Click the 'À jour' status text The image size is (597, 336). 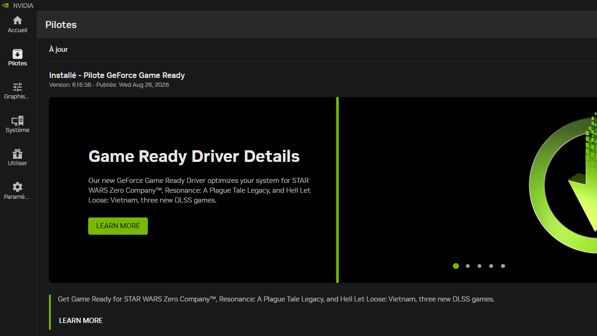pyautogui.click(x=59, y=49)
